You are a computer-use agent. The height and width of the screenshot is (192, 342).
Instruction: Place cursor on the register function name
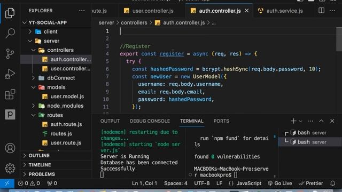coord(172,54)
